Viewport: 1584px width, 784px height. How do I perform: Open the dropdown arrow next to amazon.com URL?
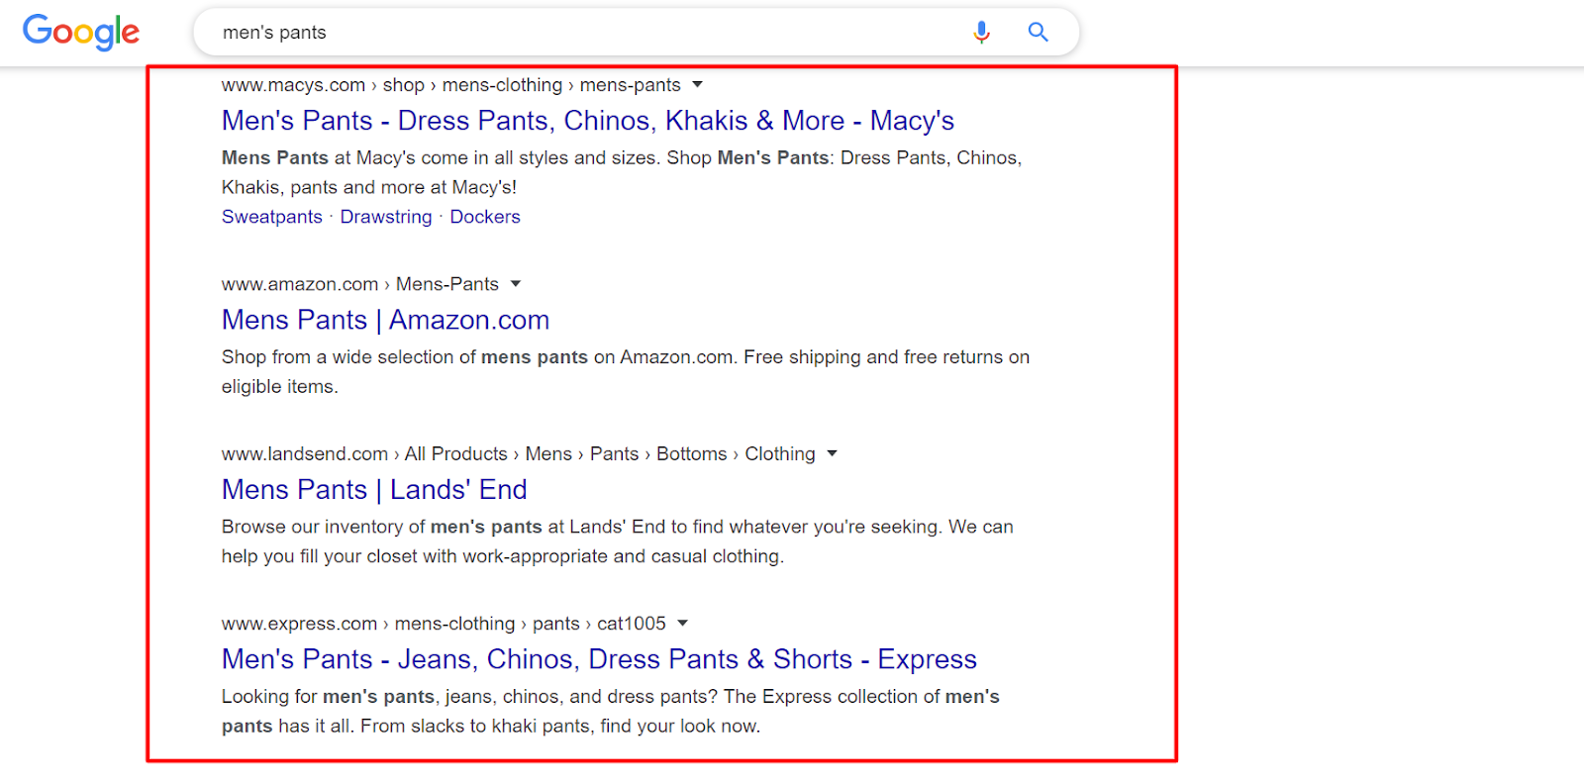pyautogui.click(x=515, y=284)
